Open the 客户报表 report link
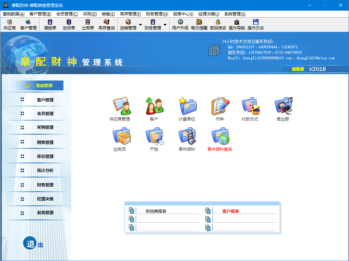This screenshot has width=349, height=261. point(230,211)
